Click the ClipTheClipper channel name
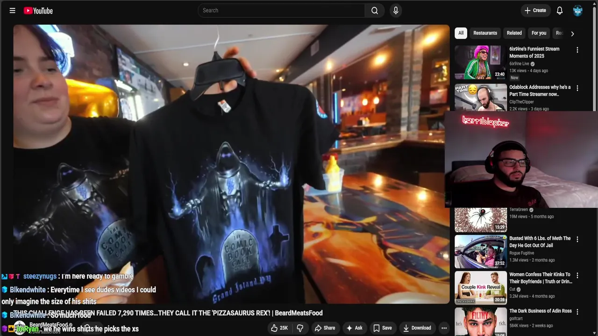This screenshot has height=336, width=598. coord(521,102)
